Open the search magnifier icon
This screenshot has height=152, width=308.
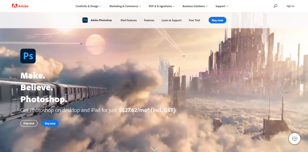click(x=275, y=6)
